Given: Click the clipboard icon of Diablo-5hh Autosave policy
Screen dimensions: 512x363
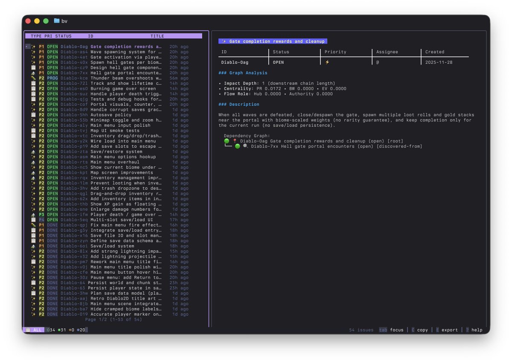Looking at the screenshot, I should (33, 115).
